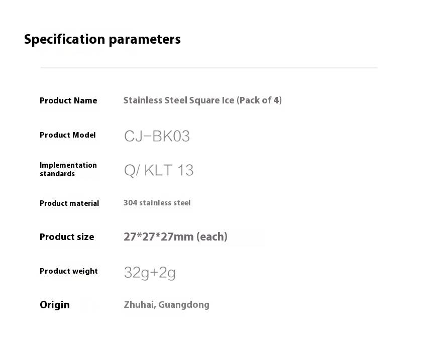Click the Product Model label
This screenshot has width=427, height=355.
click(x=67, y=135)
